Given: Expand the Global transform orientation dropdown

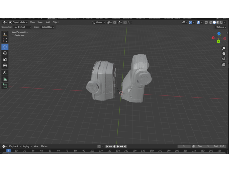Looking at the screenshot, I should 99,23.
